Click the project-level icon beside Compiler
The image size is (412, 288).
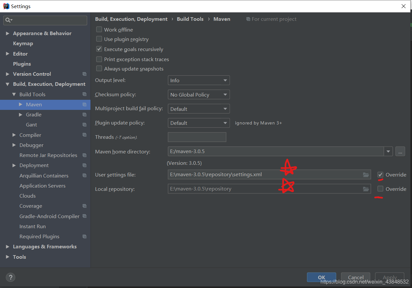coord(84,135)
